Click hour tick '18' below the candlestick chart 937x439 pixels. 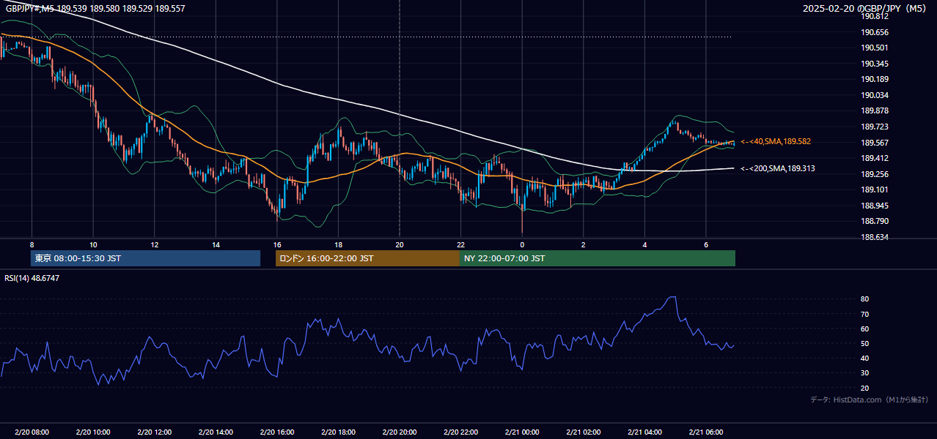pyautogui.click(x=338, y=244)
